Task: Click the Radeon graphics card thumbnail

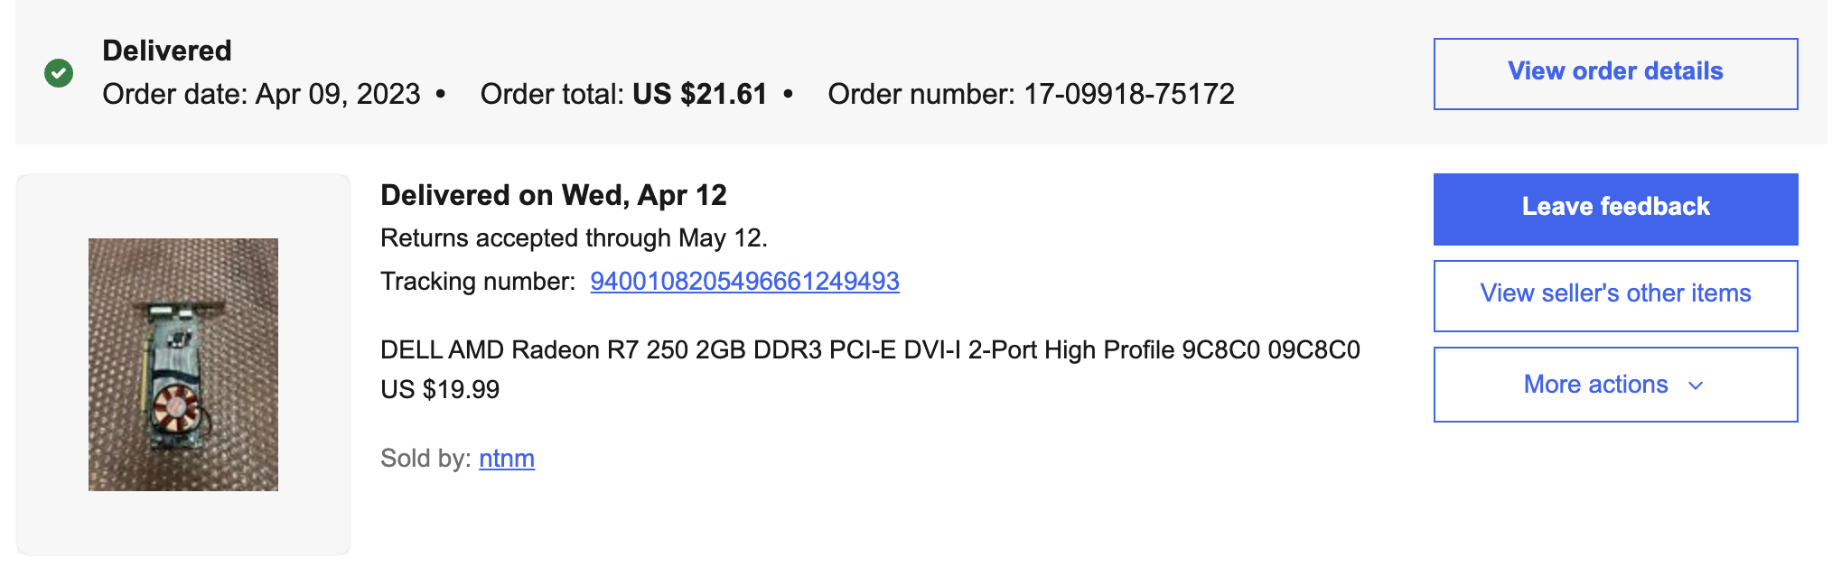Action: click(183, 364)
